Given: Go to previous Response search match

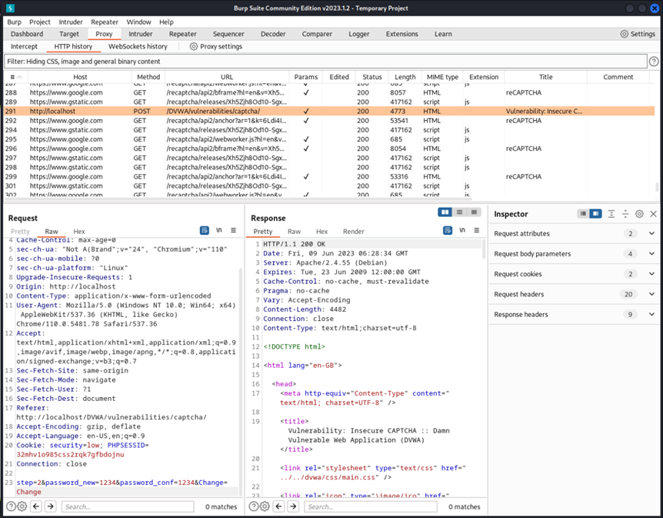Looking at the screenshot, I should point(279,506).
